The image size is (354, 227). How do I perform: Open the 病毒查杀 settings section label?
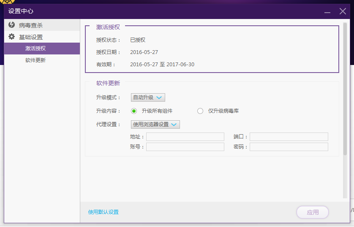coord(30,25)
